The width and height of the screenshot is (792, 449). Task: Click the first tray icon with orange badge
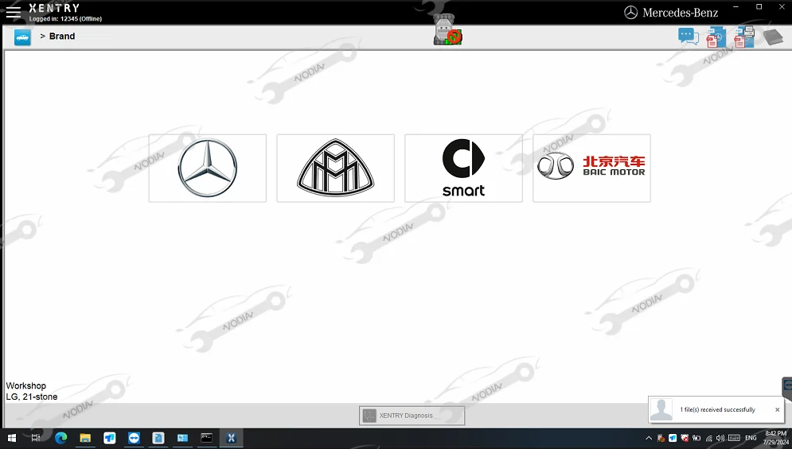[661, 438]
